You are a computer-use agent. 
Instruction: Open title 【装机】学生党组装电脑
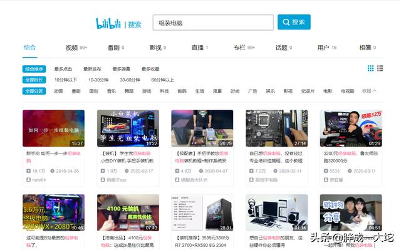pos(127,157)
